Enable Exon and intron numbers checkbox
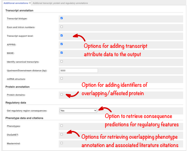The image size is (187, 151). tap(62, 27)
